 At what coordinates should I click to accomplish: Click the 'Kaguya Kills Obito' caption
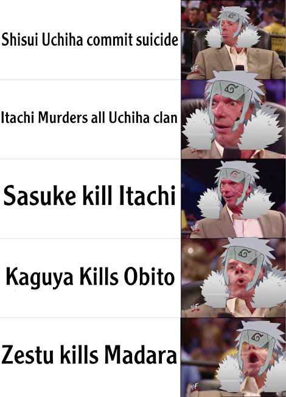click(90, 277)
